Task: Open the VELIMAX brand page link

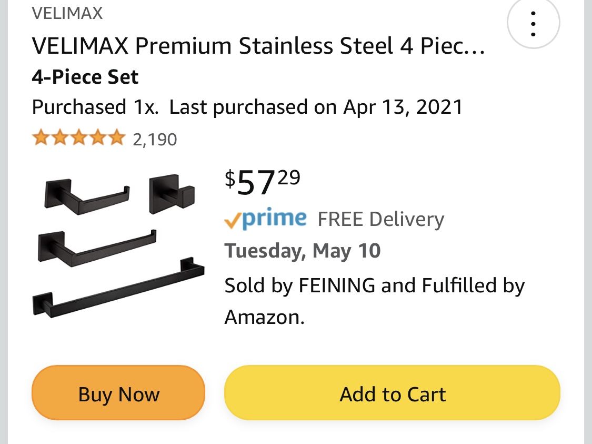Action: (x=67, y=13)
